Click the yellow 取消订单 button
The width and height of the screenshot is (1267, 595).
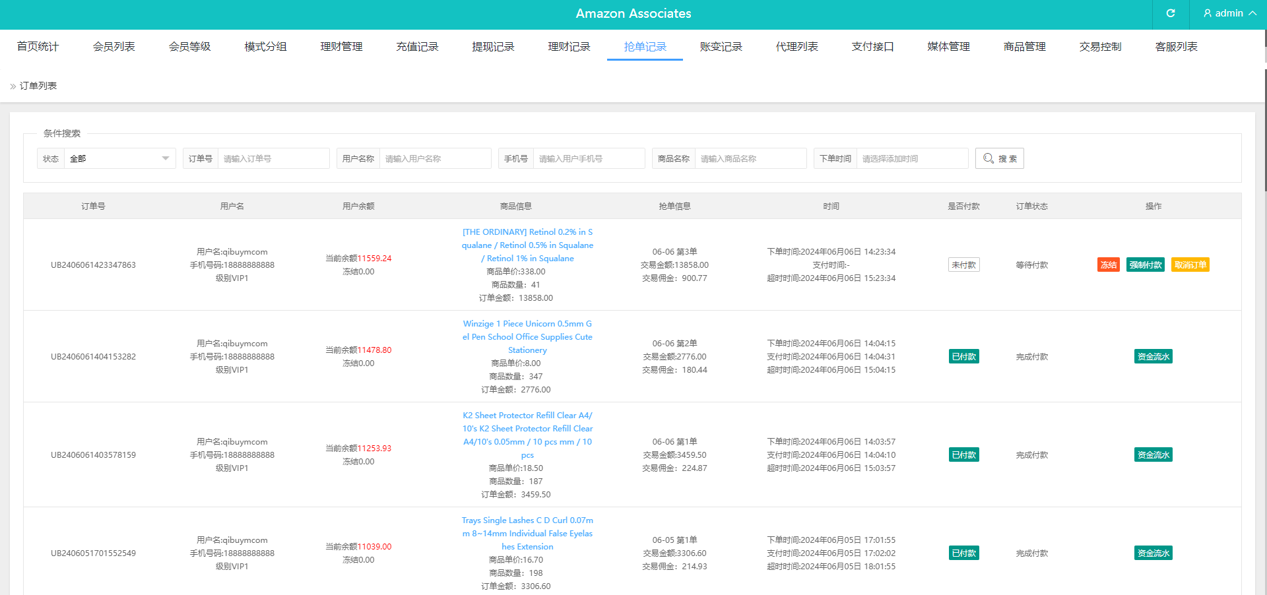coord(1190,265)
